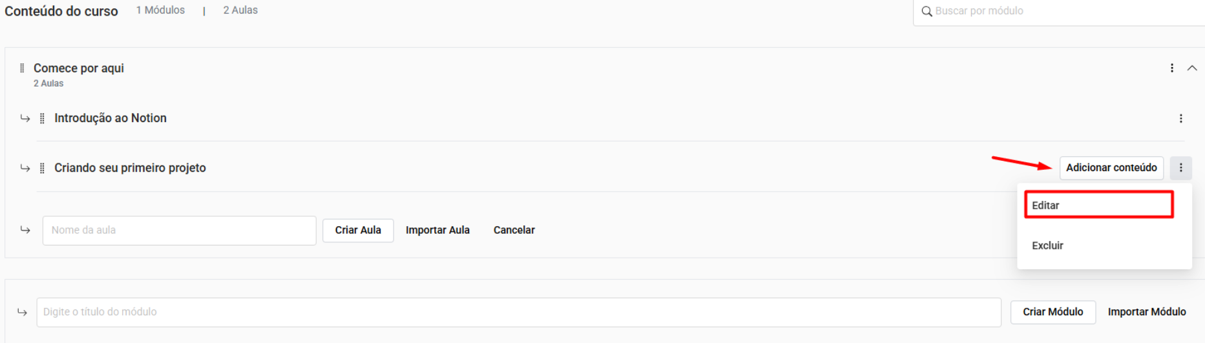Select Editar in the context menu
The image size is (1205, 343).
1098,205
